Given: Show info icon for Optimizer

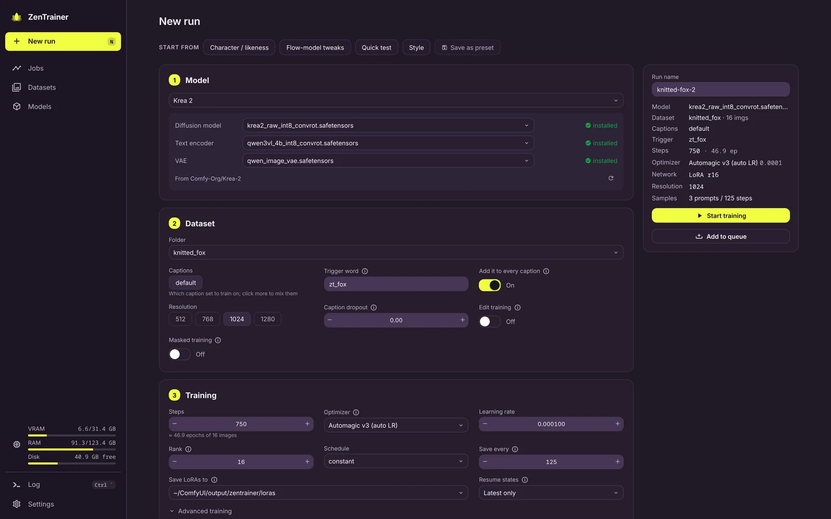Looking at the screenshot, I should tap(356, 412).
